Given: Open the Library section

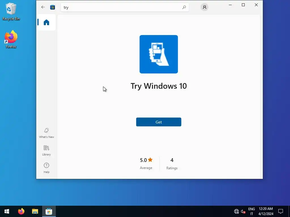Looking at the screenshot, I should tap(46, 150).
